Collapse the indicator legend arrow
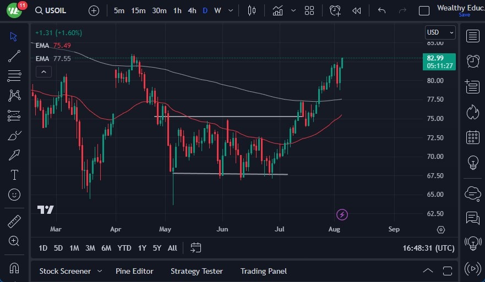The height and width of the screenshot is (282, 485). point(43,71)
